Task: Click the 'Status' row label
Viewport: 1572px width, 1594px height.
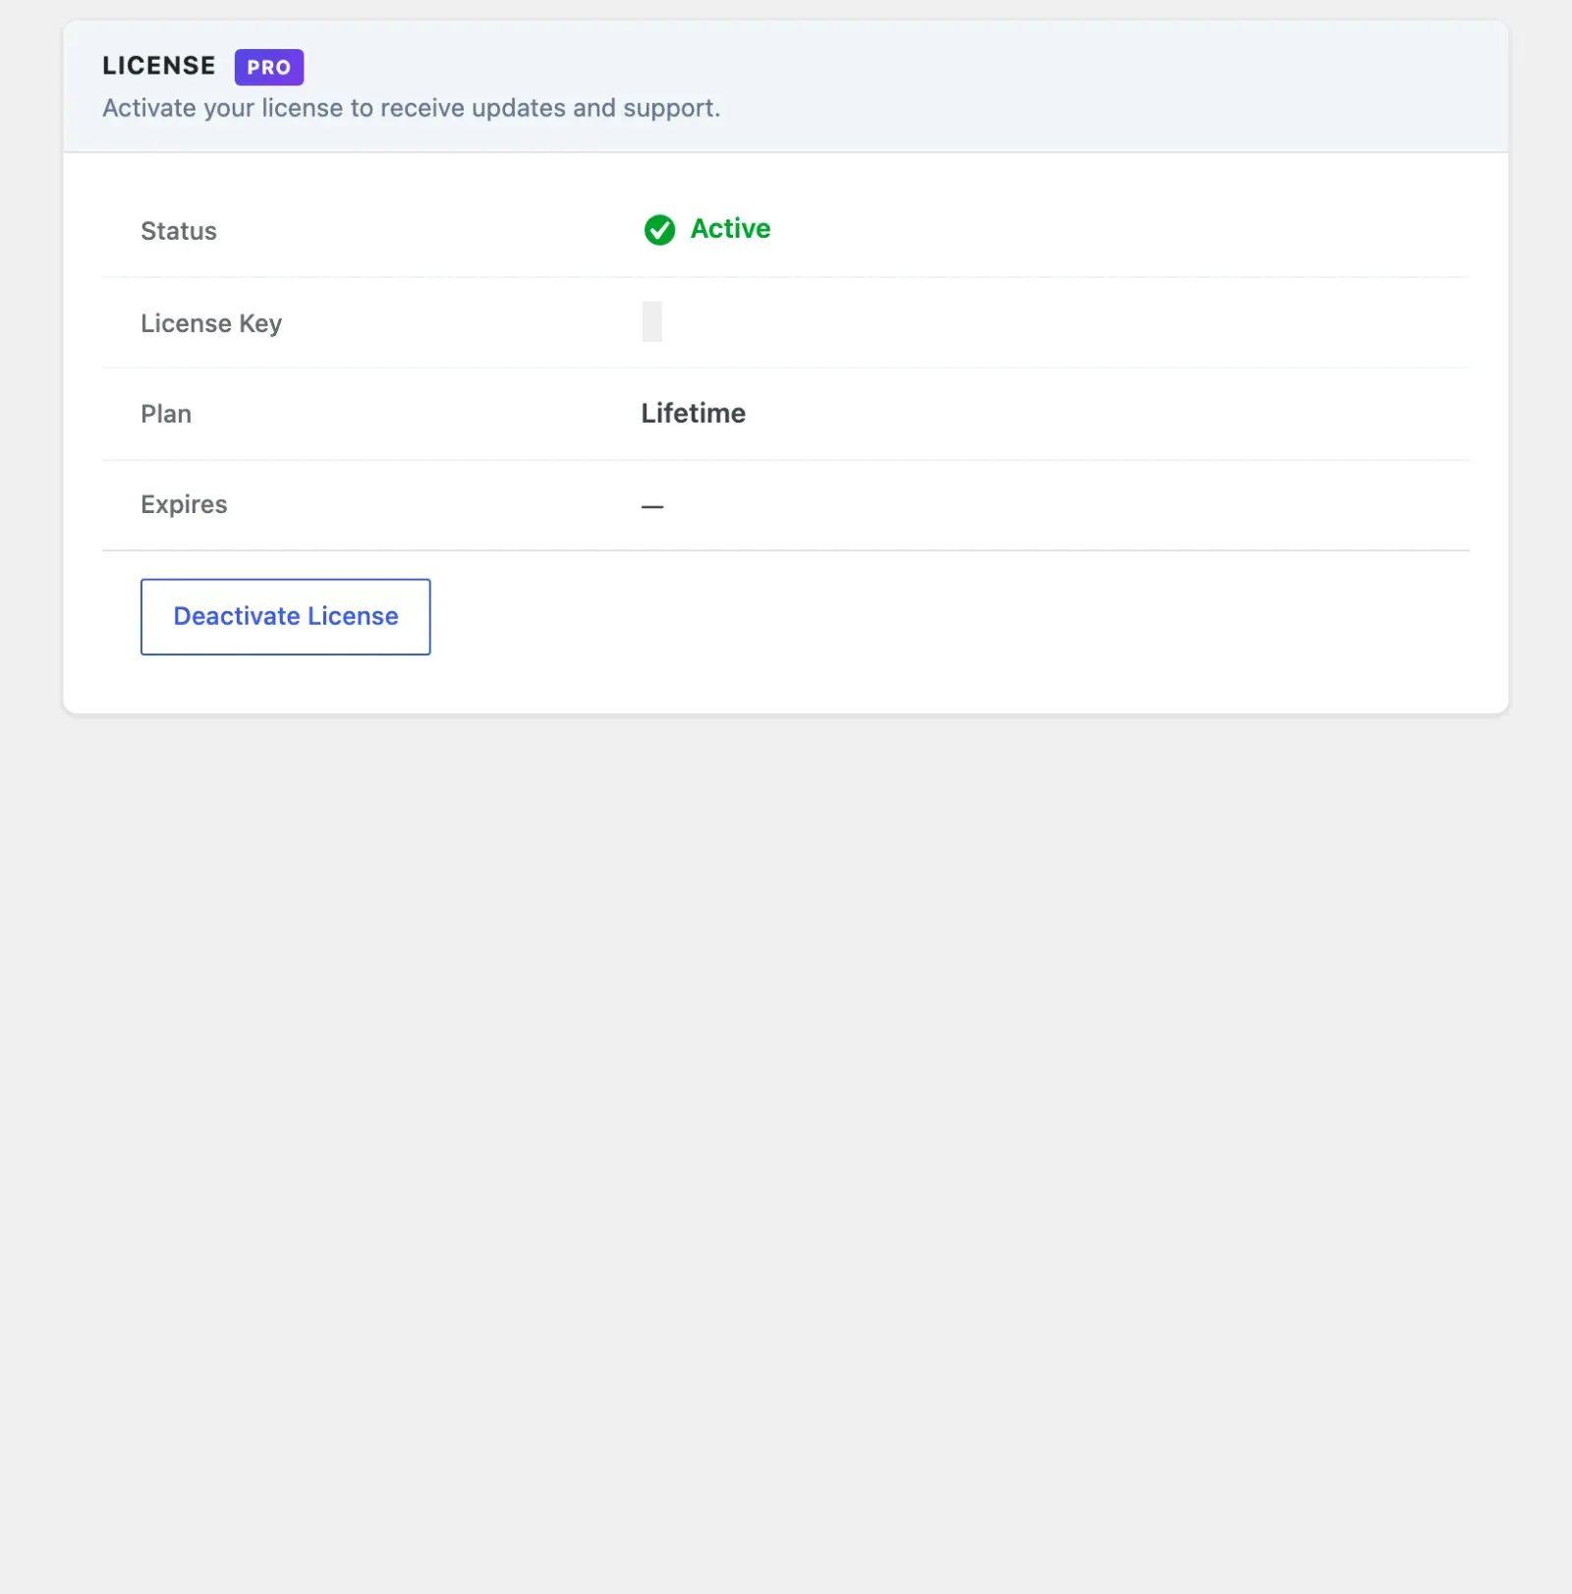Action: (x=179, y=231)
